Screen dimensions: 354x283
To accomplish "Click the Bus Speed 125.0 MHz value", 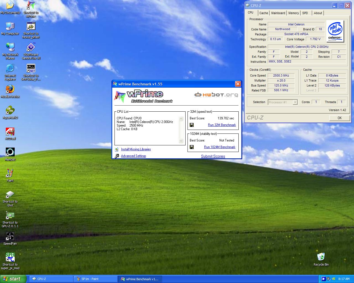I will coord(281,85).
